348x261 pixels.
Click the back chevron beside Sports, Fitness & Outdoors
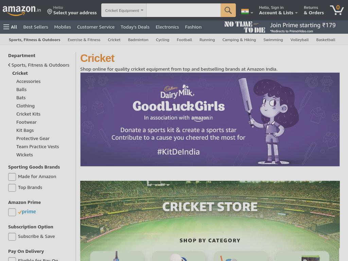[9, 65]
